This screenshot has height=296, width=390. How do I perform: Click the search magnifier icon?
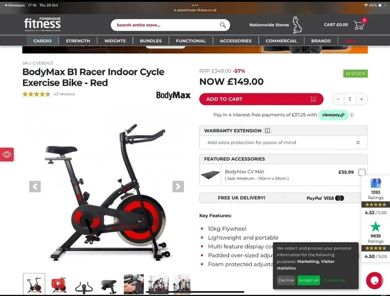[x=222, y=25]
